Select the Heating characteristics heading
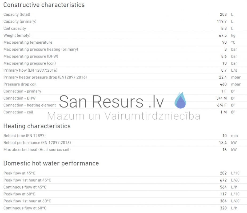 37,126
